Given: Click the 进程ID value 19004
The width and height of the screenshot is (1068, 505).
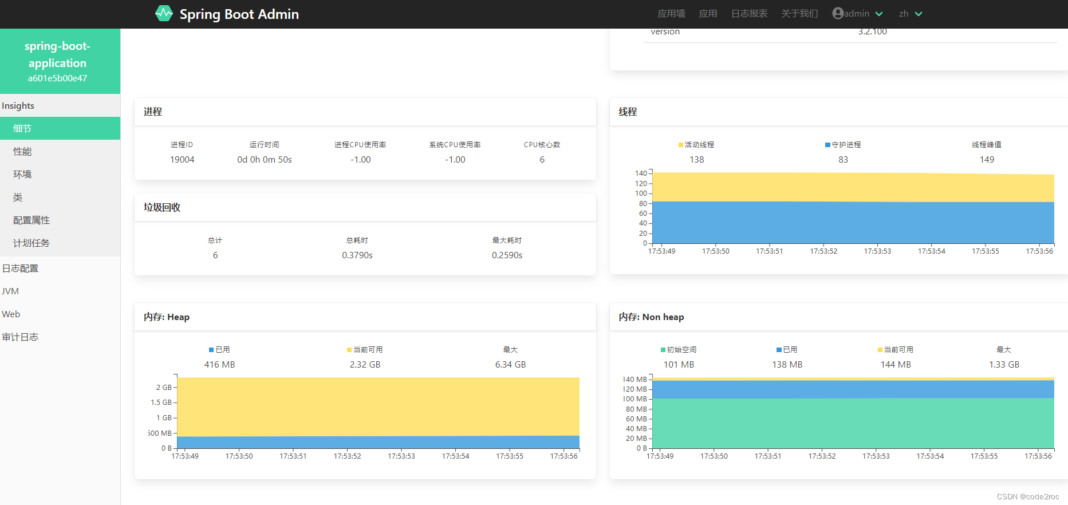Looking at the screenshot, I should pos(182,160).
